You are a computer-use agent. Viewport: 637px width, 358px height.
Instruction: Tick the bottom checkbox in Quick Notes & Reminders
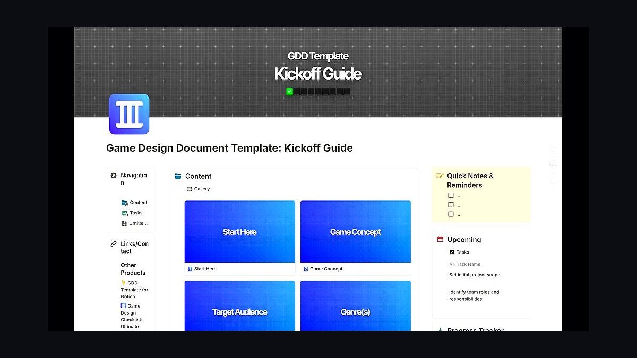tap(451, 214)
